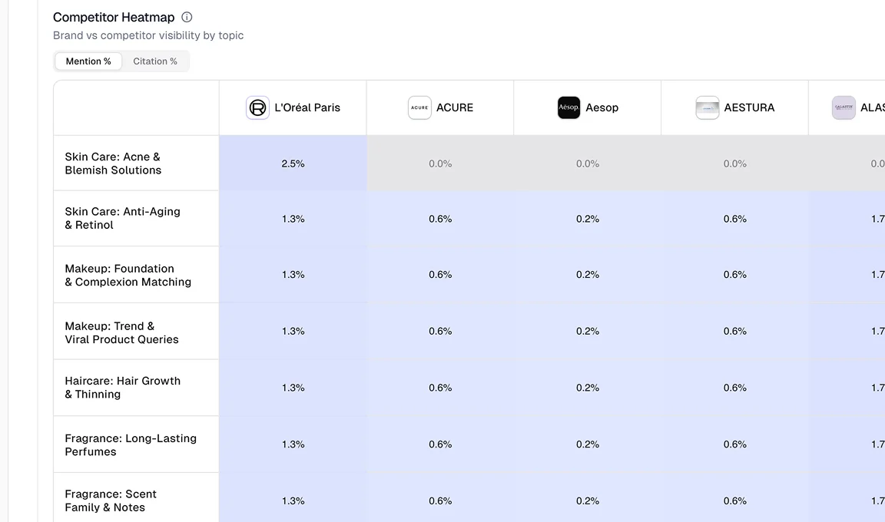Click the Aesop brand logo icon
This screenshot has width=885, height=522.
click(568, 107)
